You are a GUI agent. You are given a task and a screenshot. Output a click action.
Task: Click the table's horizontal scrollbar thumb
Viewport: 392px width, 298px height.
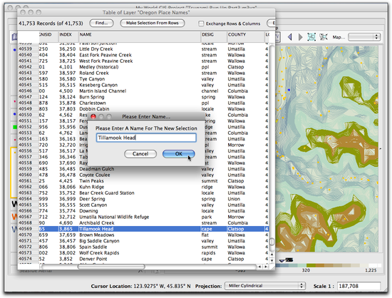pos(111,267)
